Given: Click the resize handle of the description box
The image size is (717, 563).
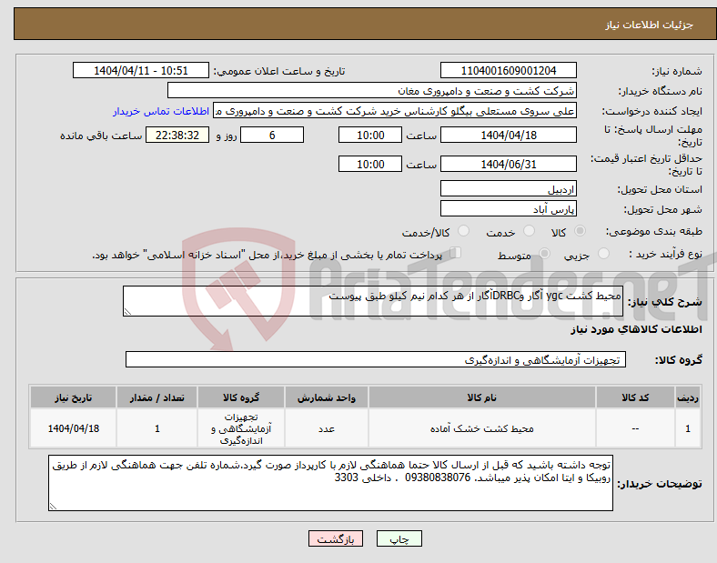Looking at the screenshot, I should point(127,312).
